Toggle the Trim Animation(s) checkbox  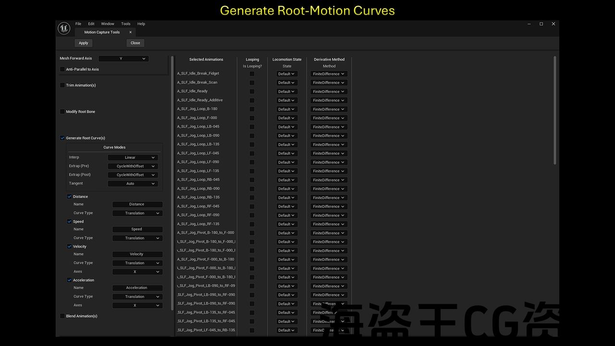(x=62, y=85)
